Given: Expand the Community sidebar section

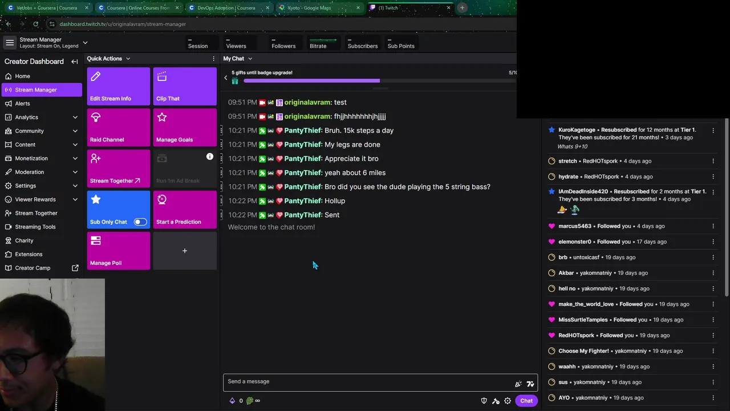Looking at the screenshot, I should click(75, 131).
